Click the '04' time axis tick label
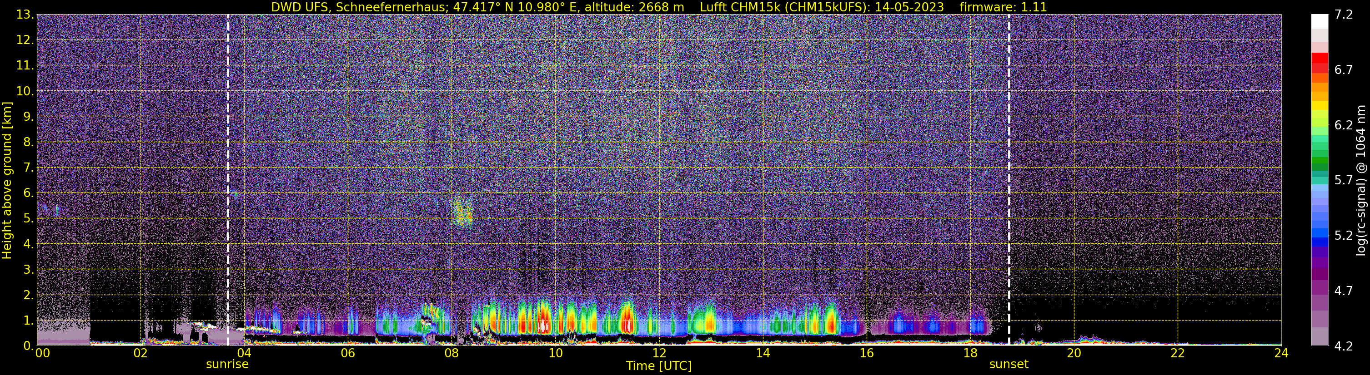 [x=244, y=353]
